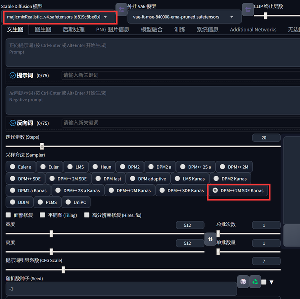Collapse the 反向词 circle chevron icon
Viewport: 300px width, 299px height.
(x=13, y=123)
